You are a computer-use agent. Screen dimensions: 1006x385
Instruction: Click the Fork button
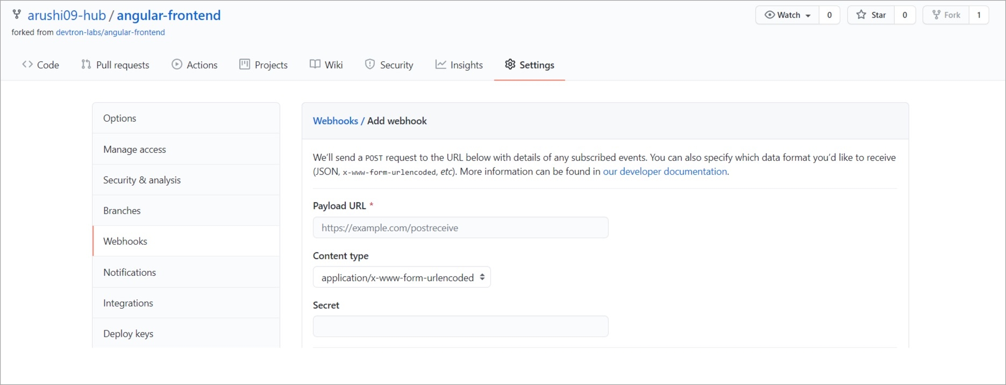tap(946, 15)
